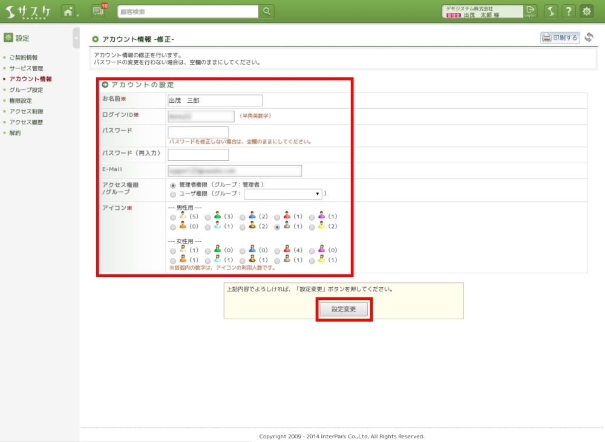This screenshot has height=442, width=605.
Task: Open messages with 10 notifications badge
Action: pyautogui.click(x=99, y=11)
